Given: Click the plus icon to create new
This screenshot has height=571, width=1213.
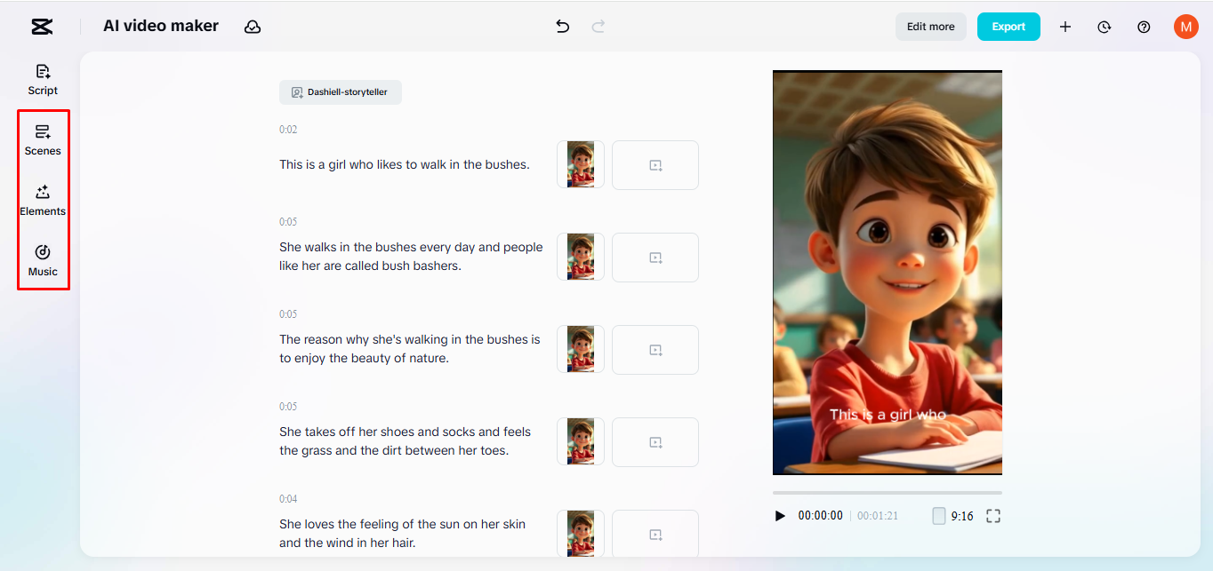Looking at the screenshot, I should coord(1064,27).
